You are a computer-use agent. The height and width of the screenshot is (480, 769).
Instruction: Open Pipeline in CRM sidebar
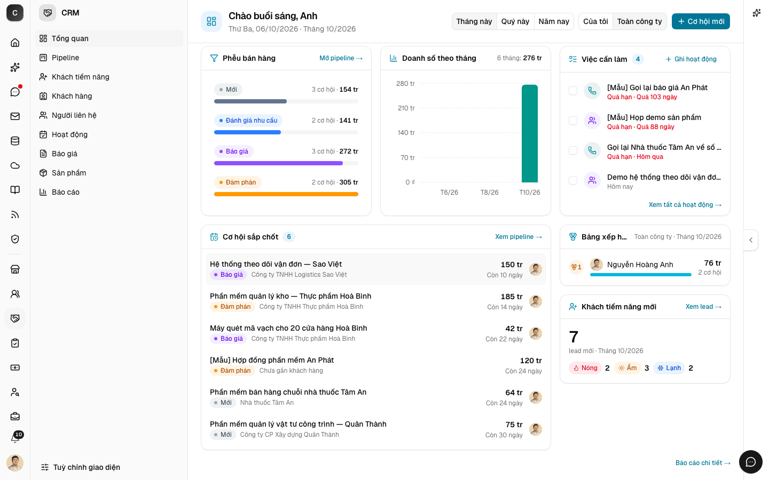pos(109,58)
